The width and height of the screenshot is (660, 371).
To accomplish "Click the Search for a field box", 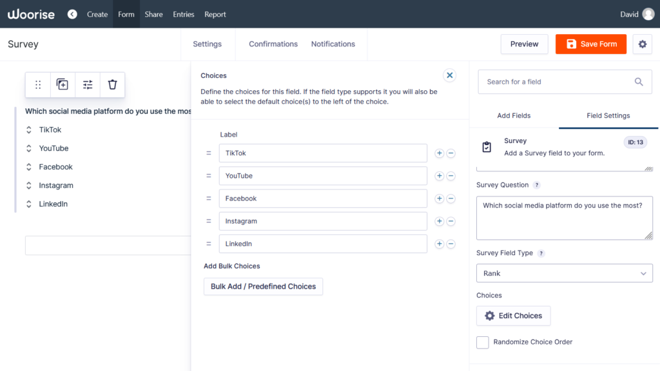I will (x=558, y=82).
